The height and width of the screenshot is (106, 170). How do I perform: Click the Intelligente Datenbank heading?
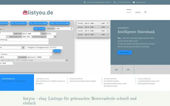pyautogui.click(x=136, y=32)
